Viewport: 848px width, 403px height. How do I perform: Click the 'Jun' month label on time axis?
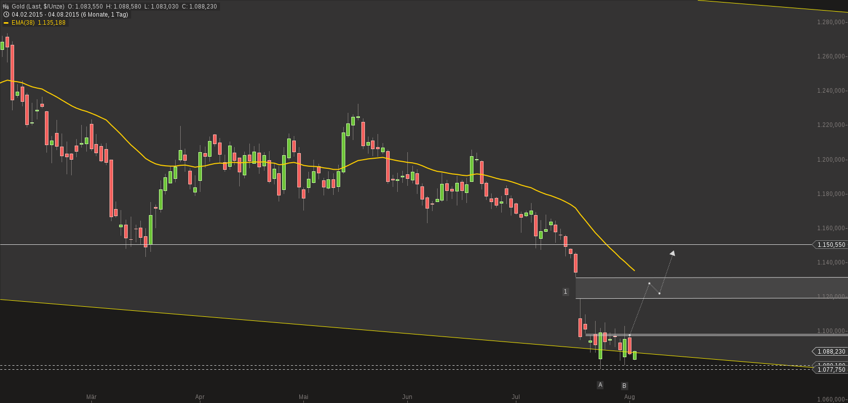tap(407, 397)
